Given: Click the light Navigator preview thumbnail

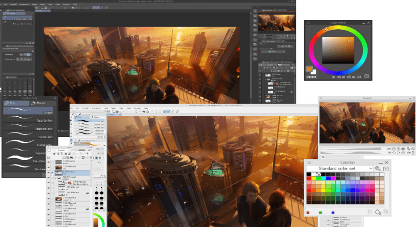Looking at the screenshot, I should point(367,123).
